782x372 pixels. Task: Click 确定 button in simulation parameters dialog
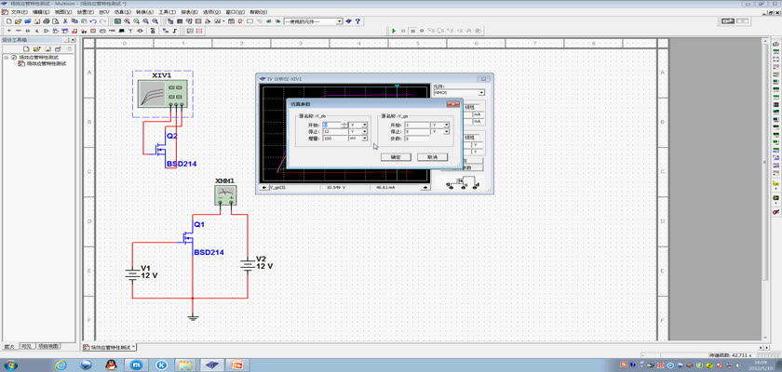pos(395,157)
